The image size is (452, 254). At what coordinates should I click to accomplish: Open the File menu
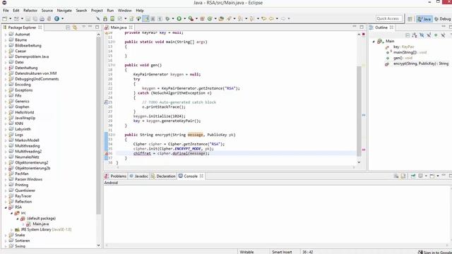(x=6, y=11)
